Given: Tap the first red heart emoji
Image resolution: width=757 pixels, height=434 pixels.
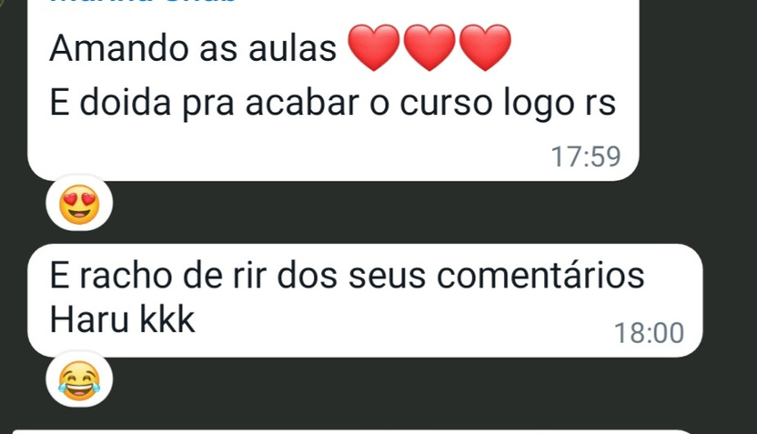Looking at the screenshot, I should coord(374,47).
